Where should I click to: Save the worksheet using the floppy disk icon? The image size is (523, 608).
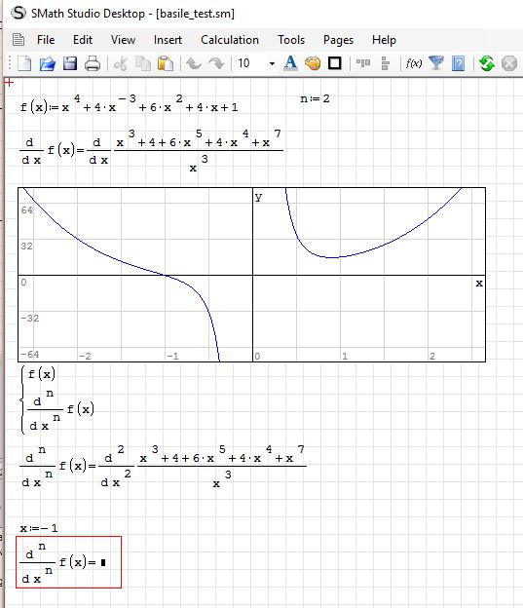(x=70, y=63)
